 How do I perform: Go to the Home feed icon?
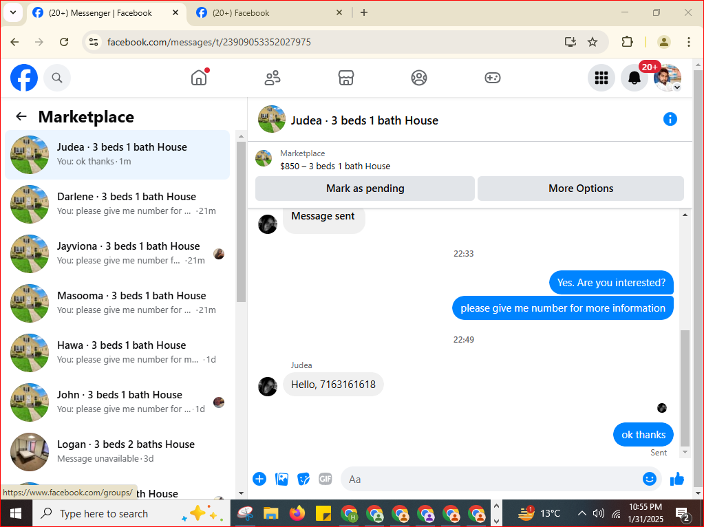199,78
